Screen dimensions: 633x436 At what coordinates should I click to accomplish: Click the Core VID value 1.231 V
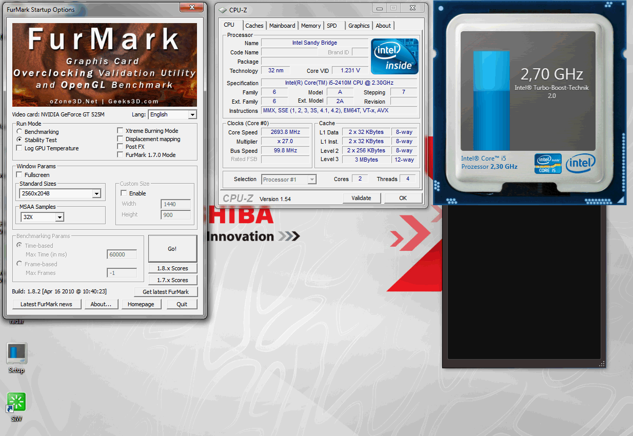pyautogui.click(x=350, y=71)
